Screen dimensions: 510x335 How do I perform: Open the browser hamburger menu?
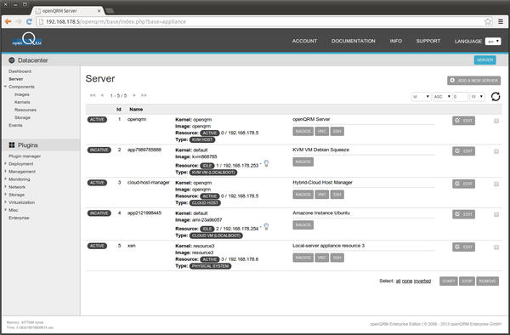pyautogui.click(x=501, y=21)
